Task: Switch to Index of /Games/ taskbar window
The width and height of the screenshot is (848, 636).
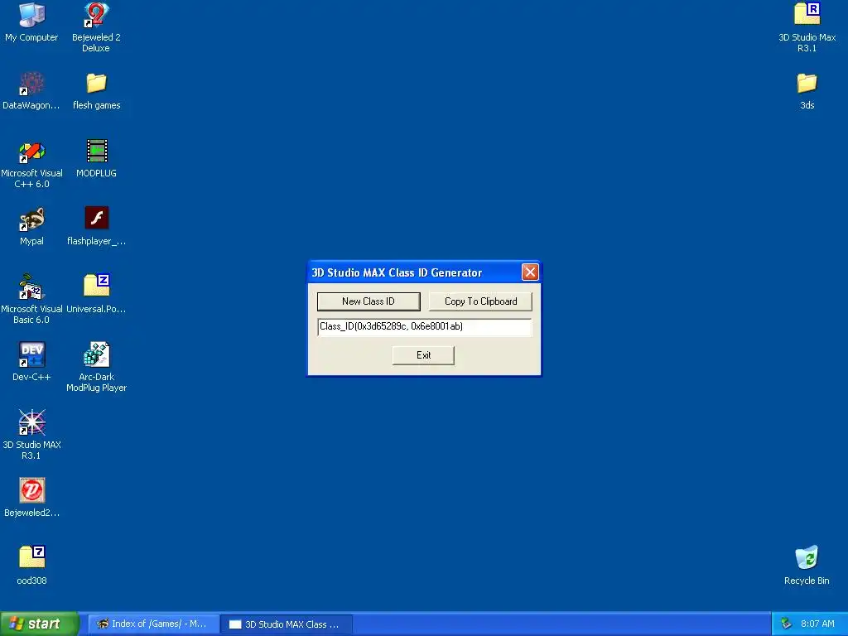Action: [x=153, y=624]
